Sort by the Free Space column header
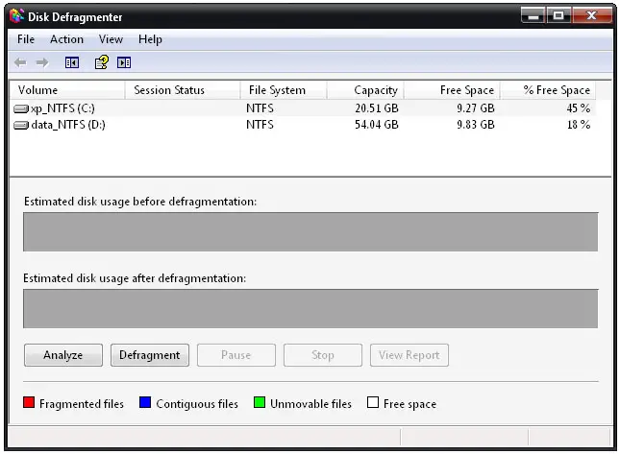 [x=452, y=90]
